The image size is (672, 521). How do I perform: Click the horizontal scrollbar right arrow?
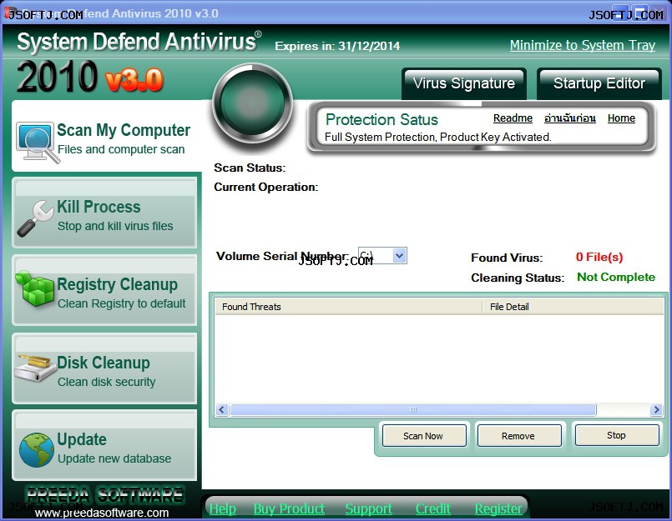click(656, 409)
